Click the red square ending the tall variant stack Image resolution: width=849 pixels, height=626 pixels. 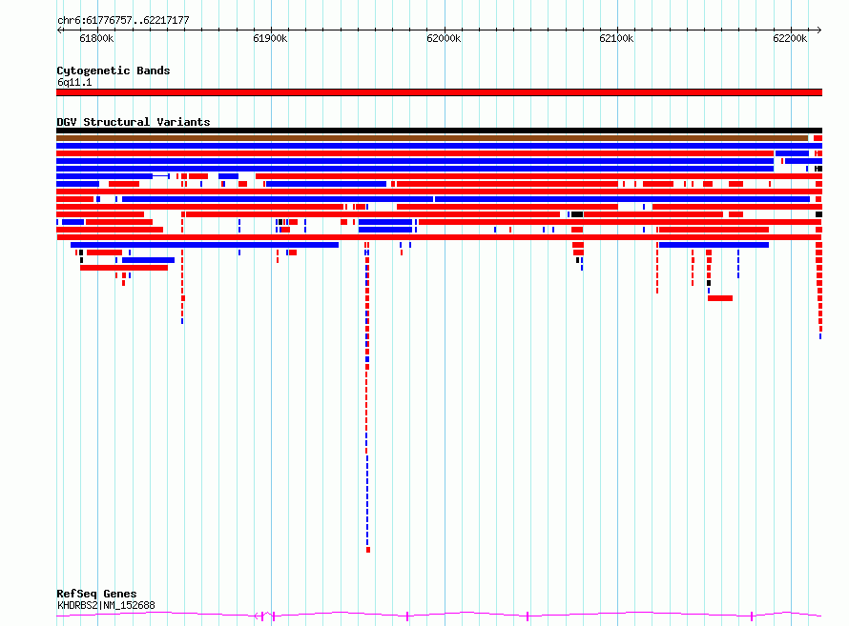tap(368, 550)
